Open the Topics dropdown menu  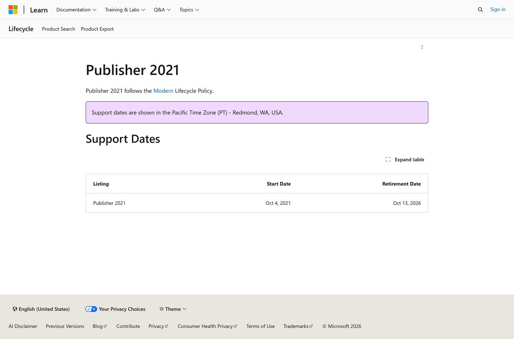189,9
